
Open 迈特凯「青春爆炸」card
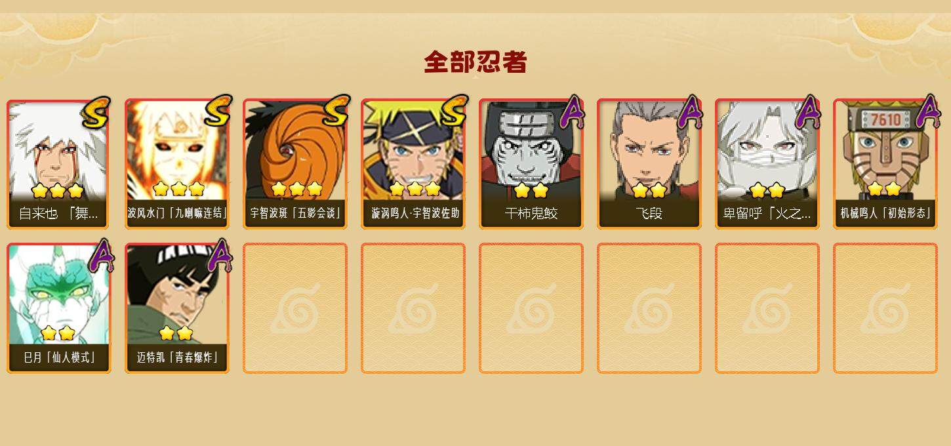coord(177,308)
